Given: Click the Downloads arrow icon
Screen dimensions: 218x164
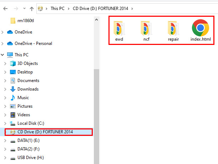Looking at the screenshot, I should point(13,89).
